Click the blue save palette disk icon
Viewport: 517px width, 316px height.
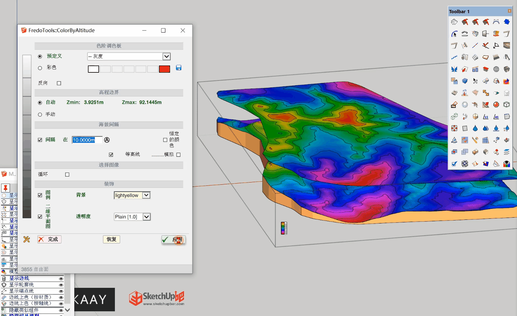click(179, 68)
